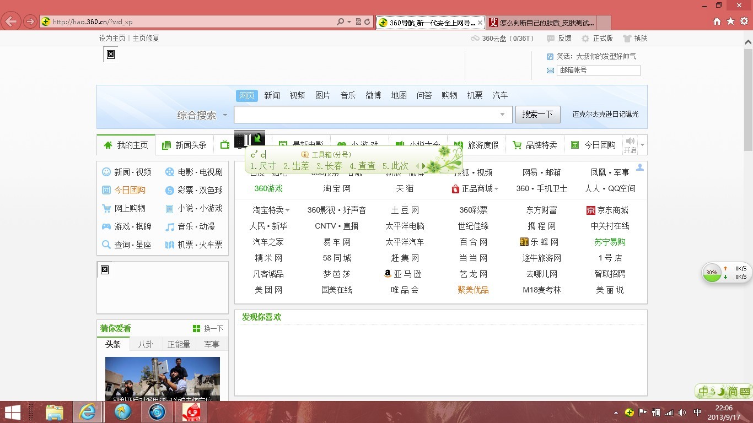Refresh the 笑话 joke headline icon
The height and width of the screenshot is (423, 753).
pyautogui.click(x=550, y=56)
